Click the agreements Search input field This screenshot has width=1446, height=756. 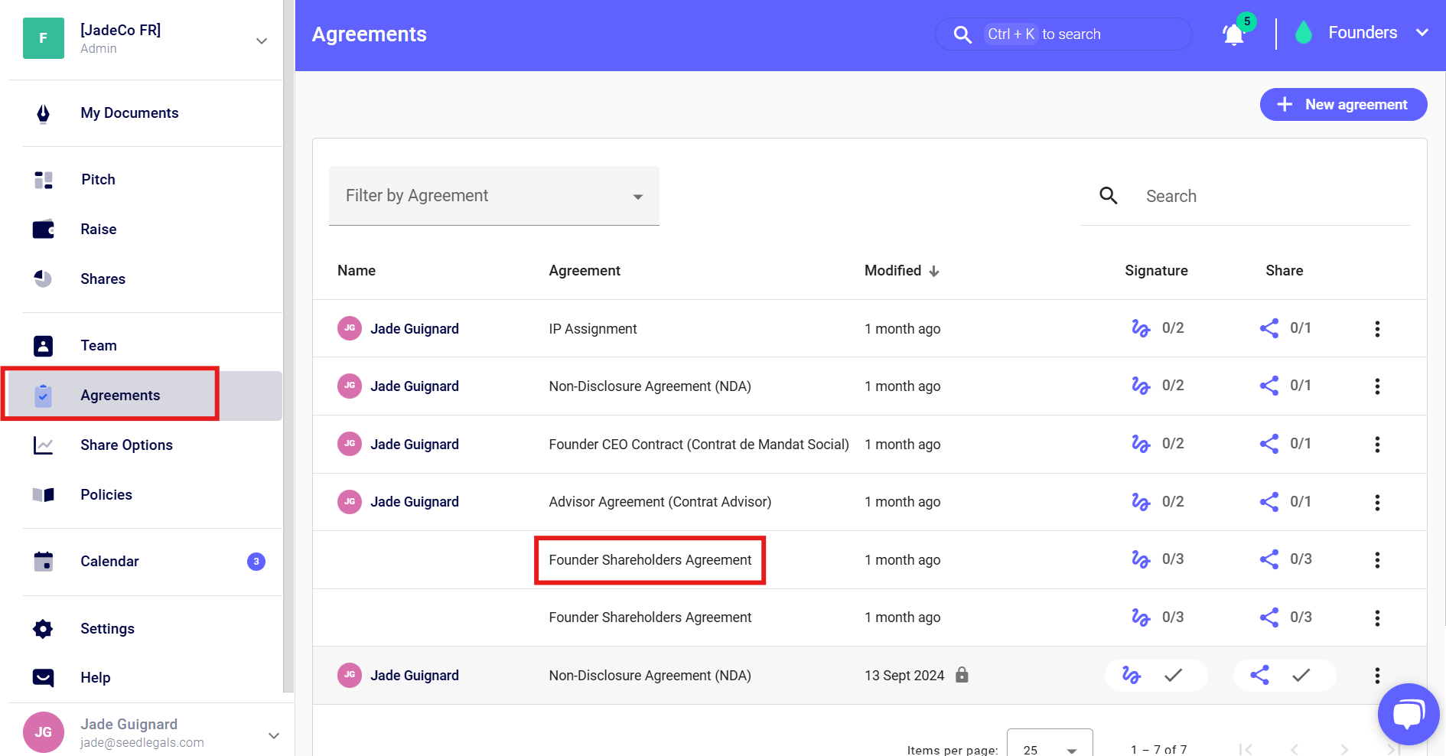(x=1270, y=197)
